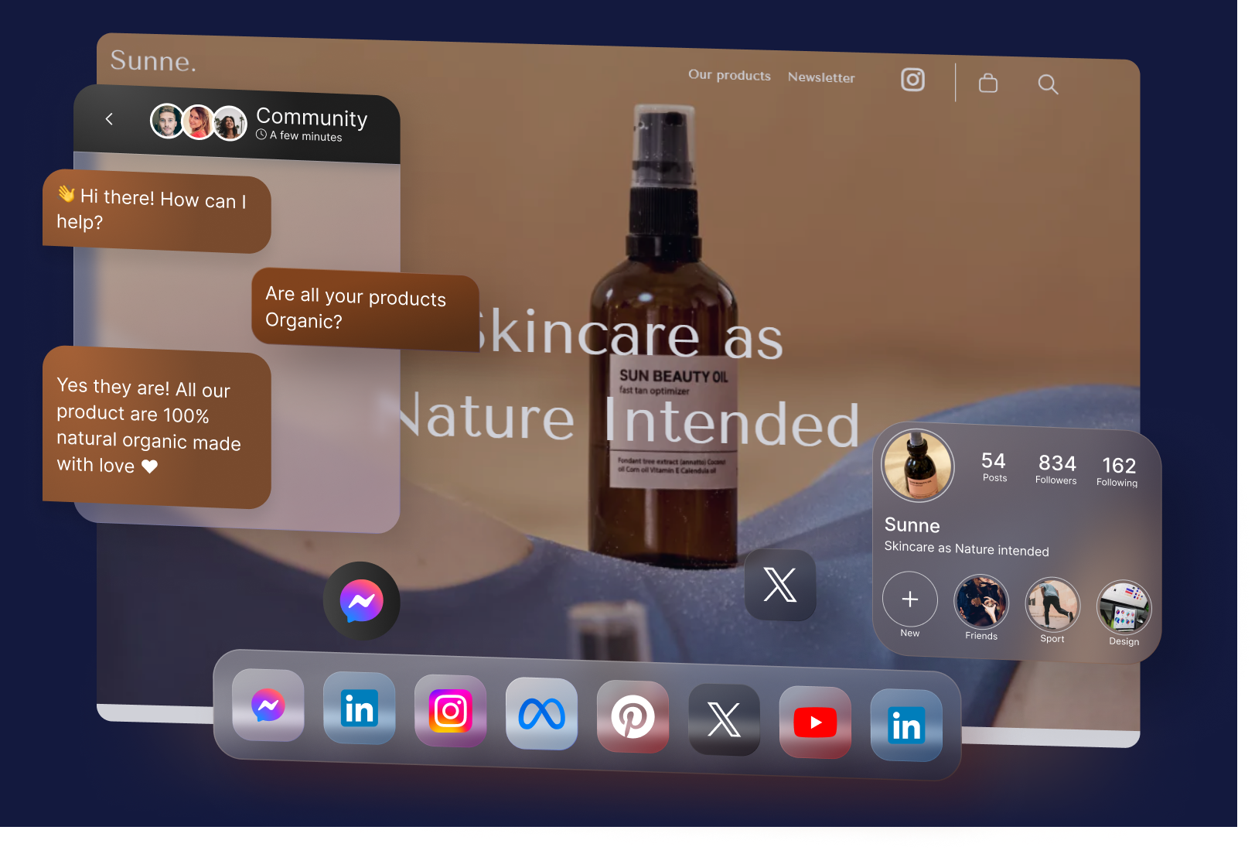1255x854 pixels.
Task: Open Pinterest icon in the dock
Action: (x=633, y=717)
